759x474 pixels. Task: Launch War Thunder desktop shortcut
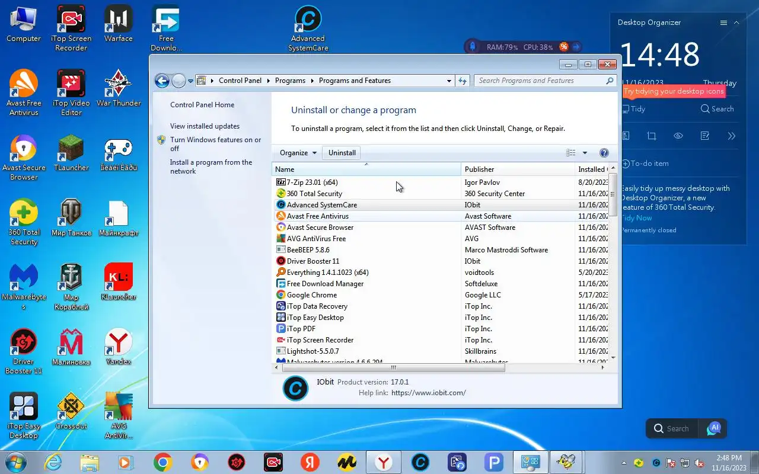pos(118,89)
